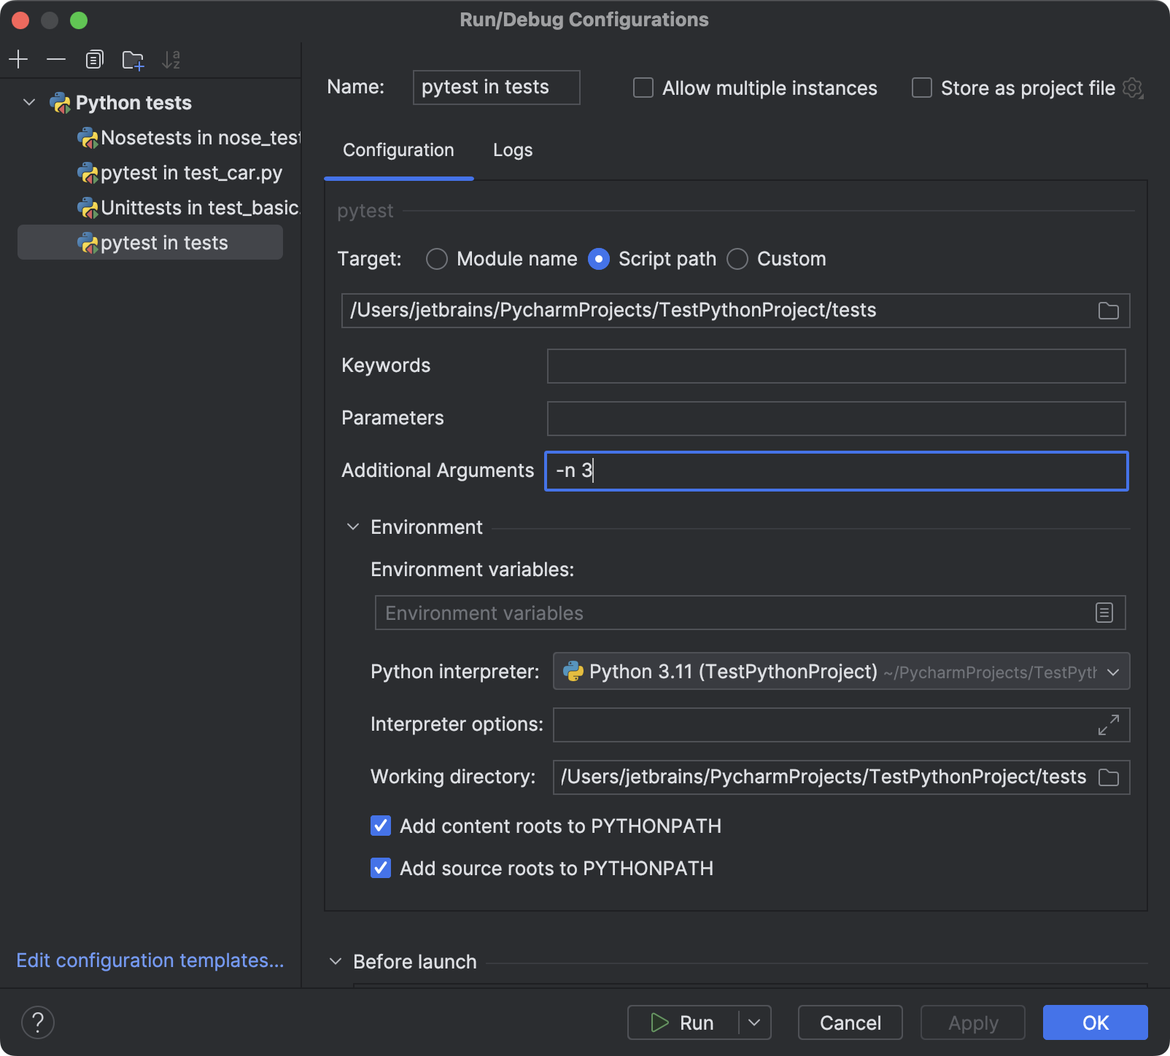Open the help question mark
Image resolution: width=1170 pixels, height=1056 pixels.
pos(39,1022)
